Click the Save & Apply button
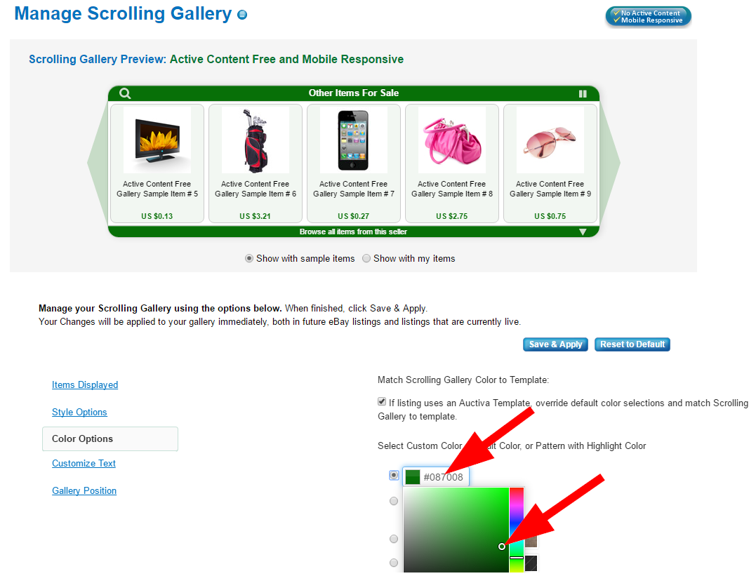The image size is (749, 576). click(555, 344)
